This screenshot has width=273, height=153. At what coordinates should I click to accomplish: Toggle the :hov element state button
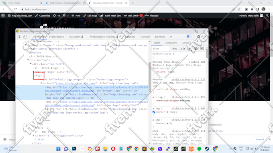(x=175, y=49)
